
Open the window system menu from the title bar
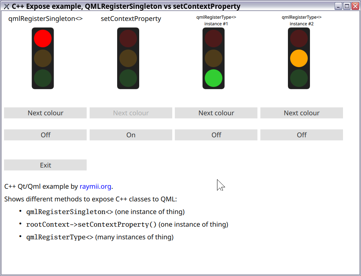point(5,6)
